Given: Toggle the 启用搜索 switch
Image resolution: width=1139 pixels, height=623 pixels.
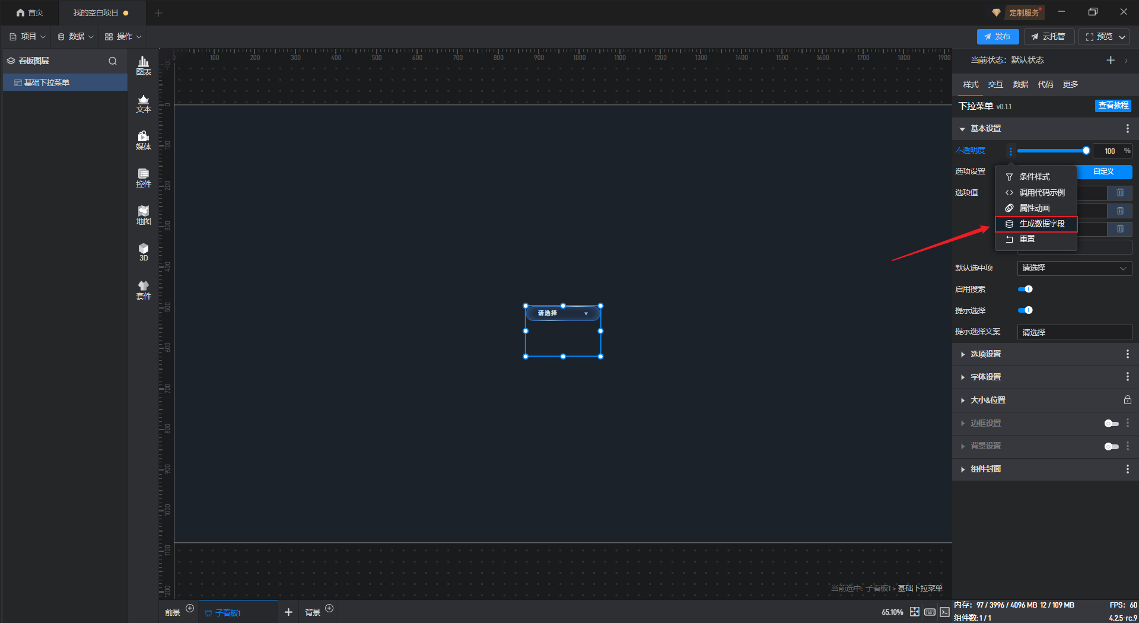Looking at the screenshot, I should 1025,289.
